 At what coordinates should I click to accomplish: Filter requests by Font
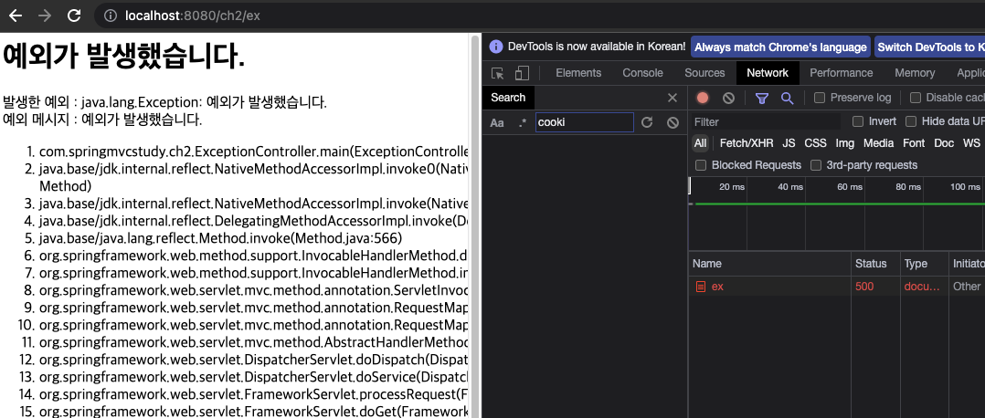[914, 143]
